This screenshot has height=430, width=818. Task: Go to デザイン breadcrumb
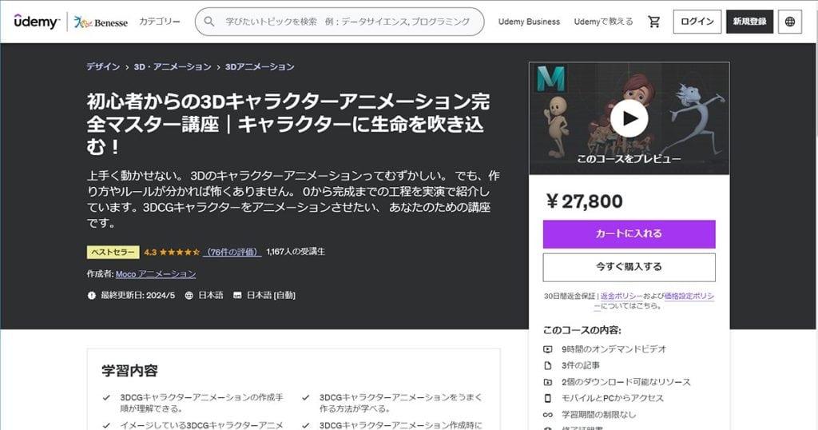click(x=103, y=67)
